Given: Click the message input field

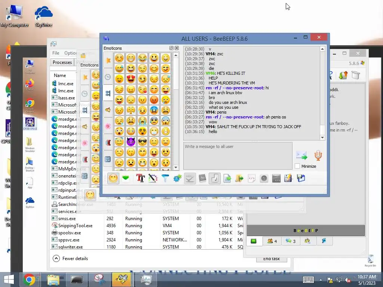Looking at the screenshot, I should tap(238, 156).
